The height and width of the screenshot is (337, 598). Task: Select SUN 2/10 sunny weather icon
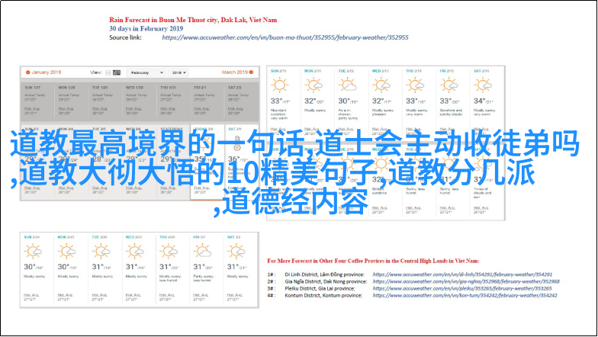tap(279, 85)
